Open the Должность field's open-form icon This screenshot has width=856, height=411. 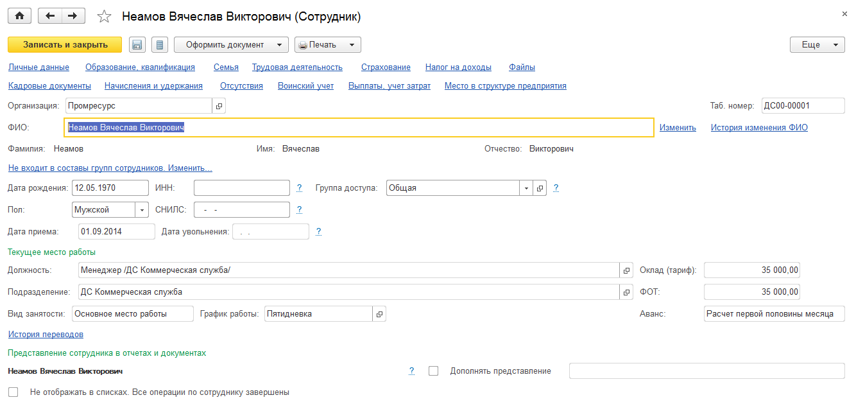pyautogui.click(x=627, y=270)
